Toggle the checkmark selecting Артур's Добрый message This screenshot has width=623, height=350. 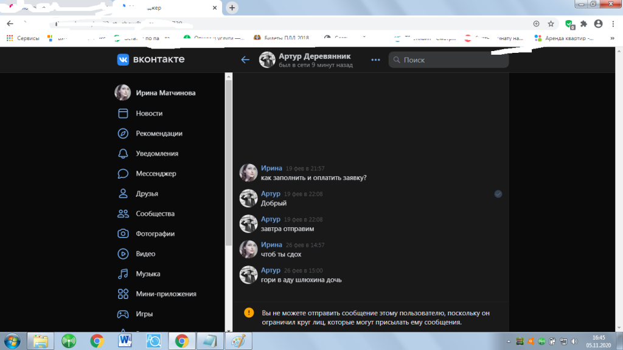click(498, 194)
